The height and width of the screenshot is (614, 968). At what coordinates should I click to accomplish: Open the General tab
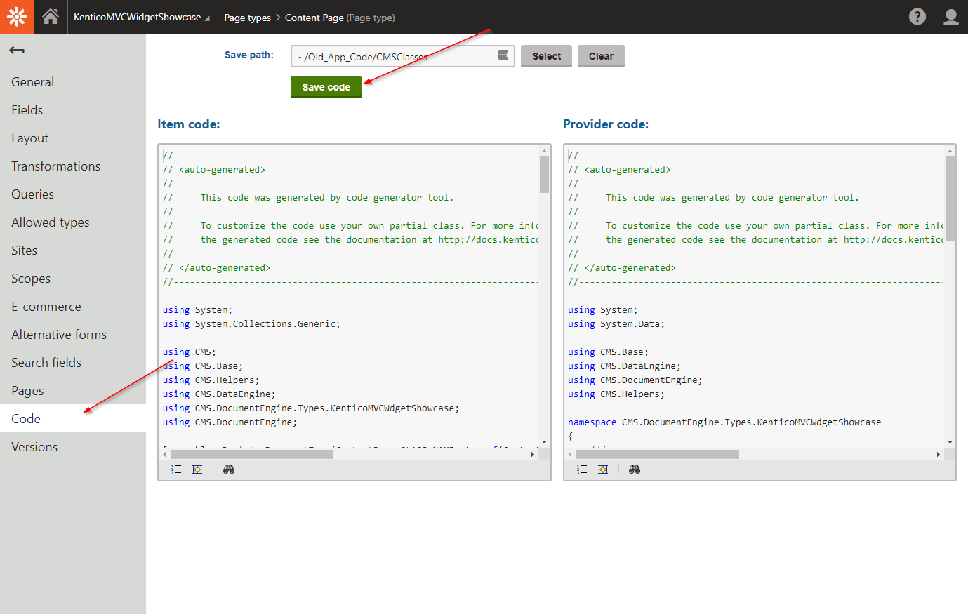click(x=73, y=82)
